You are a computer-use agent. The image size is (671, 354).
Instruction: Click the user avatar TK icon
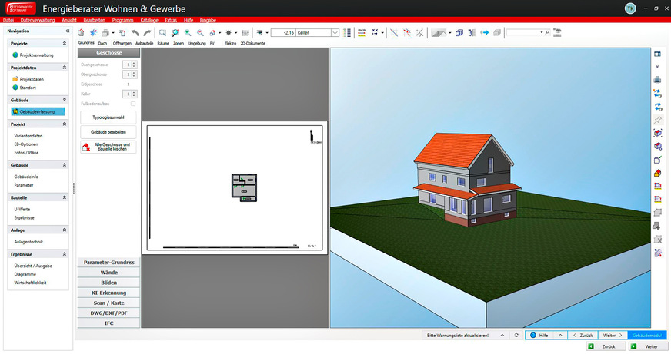(630, 8)
